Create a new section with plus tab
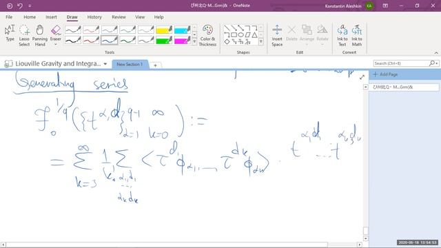The image size is (441, 248). pyautogui.click(x=155, y=65)
